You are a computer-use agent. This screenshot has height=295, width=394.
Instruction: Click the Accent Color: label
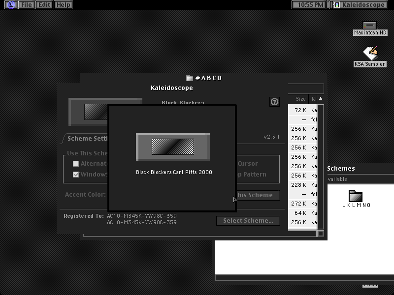pyautogui.click(x=85, y=194)
